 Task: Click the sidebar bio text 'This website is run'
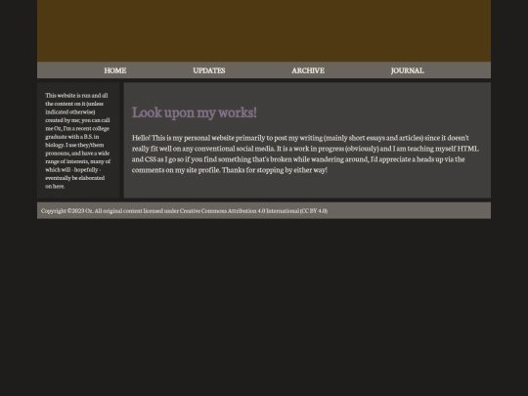click(78, 141)
